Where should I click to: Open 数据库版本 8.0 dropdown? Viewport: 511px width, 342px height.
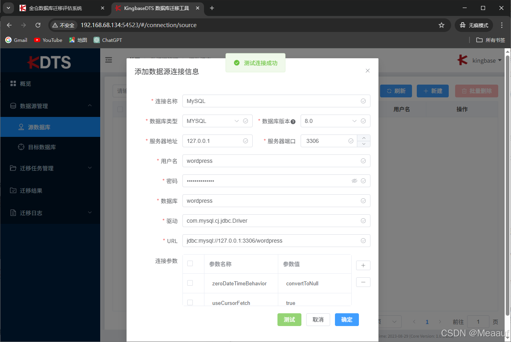[335, 121]
